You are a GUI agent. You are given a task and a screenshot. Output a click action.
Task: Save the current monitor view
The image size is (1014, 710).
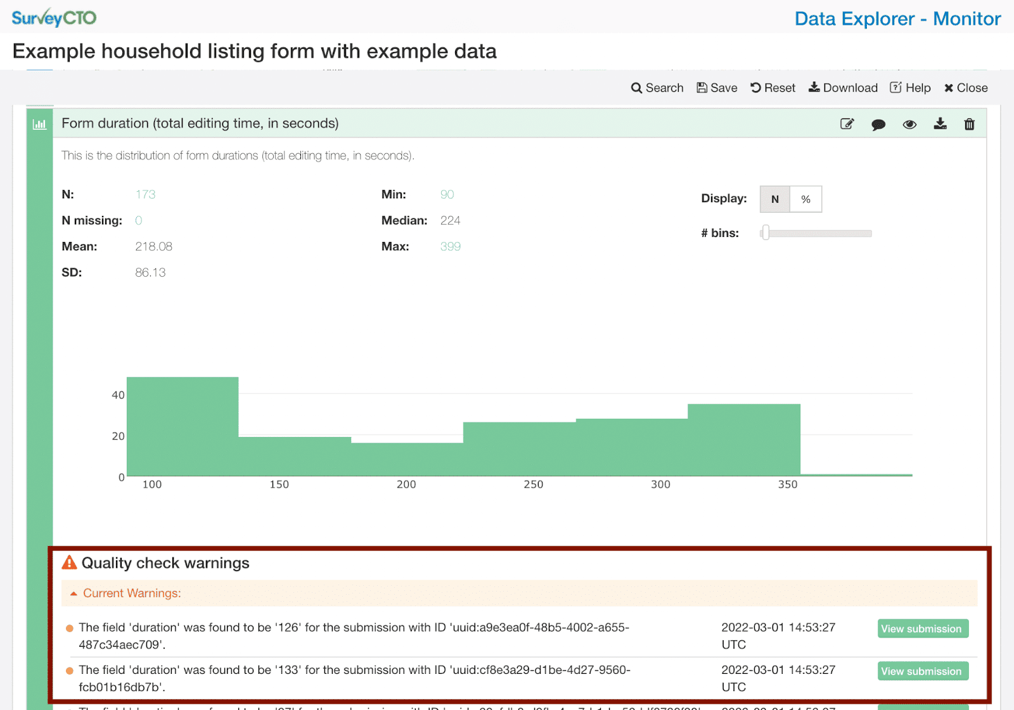tap(717, 88)
